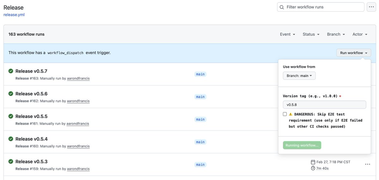Click aarondfrancis link under Release #161
Screen dimensions: 379x180
[x=78, y=124]
